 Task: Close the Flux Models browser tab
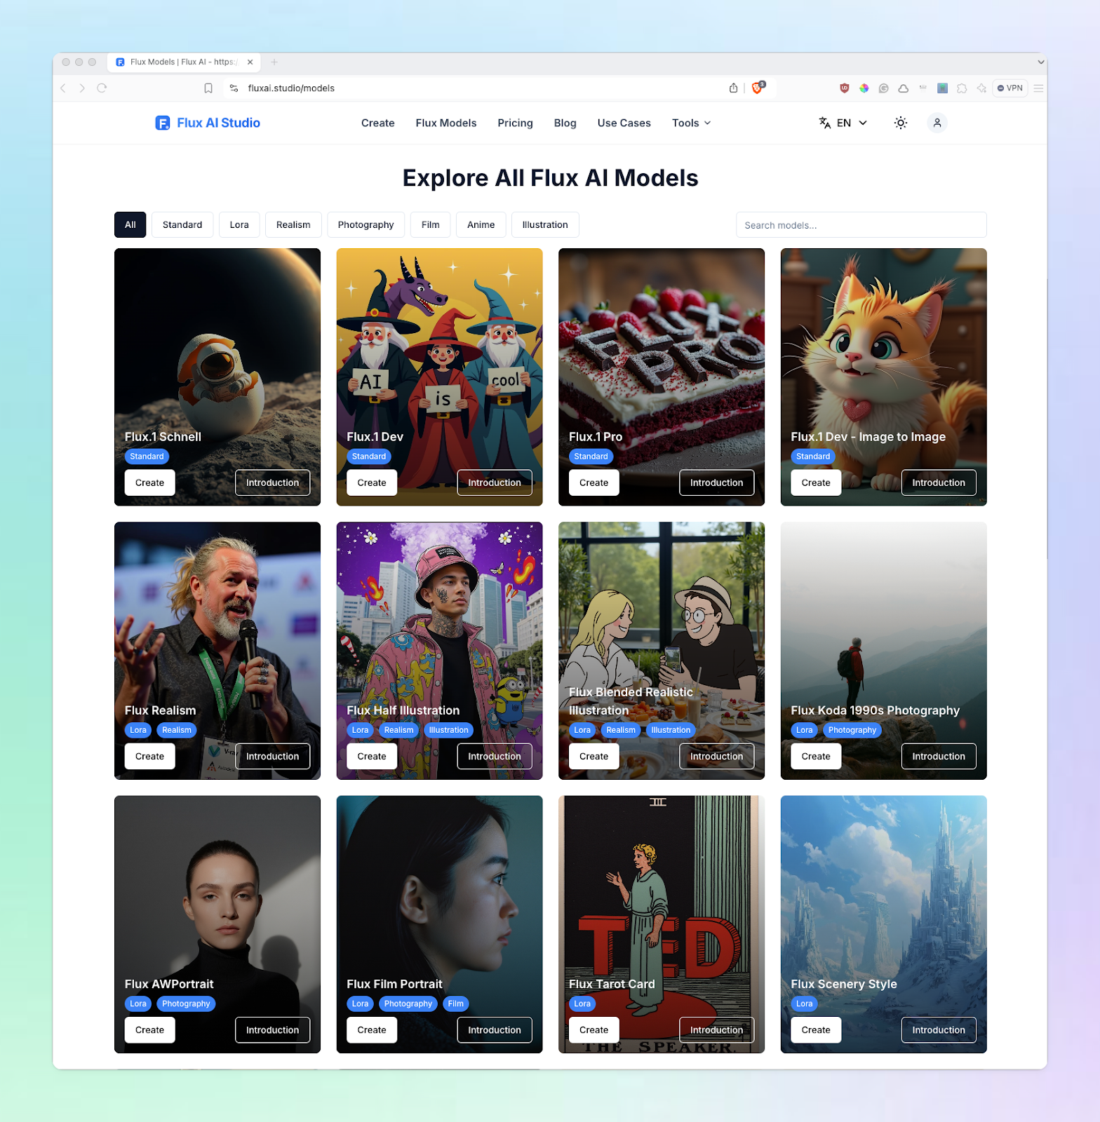click(x=250, y=62)
